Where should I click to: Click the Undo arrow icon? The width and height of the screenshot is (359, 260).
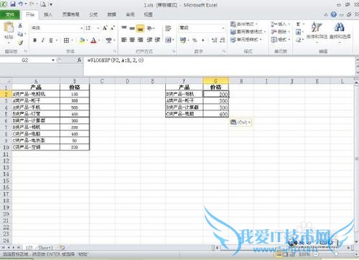[21, 4]
